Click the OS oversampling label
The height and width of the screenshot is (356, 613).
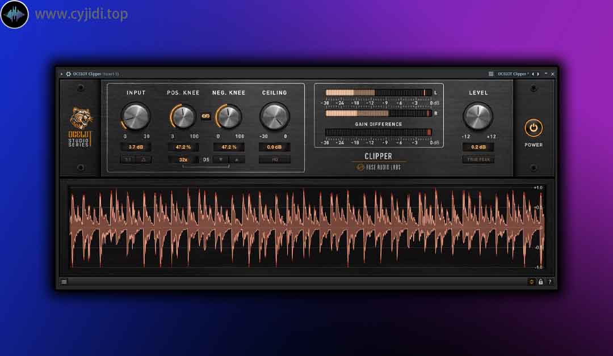tap(206, 160)
